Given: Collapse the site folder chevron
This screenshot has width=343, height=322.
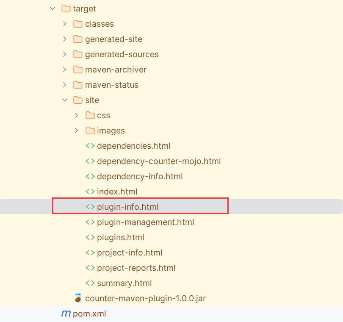Looking at the screenshot, I should tap(65, 100).
